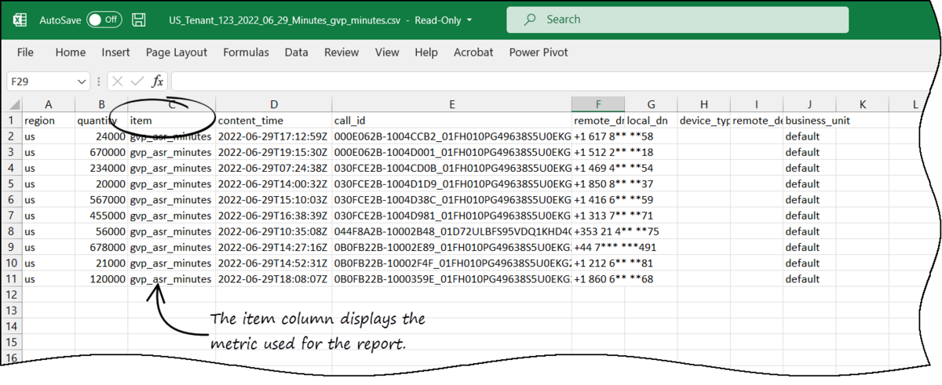
Task: Select call_id starting 044F8A2B-10002B48
Action: click(x=452, y=231)
